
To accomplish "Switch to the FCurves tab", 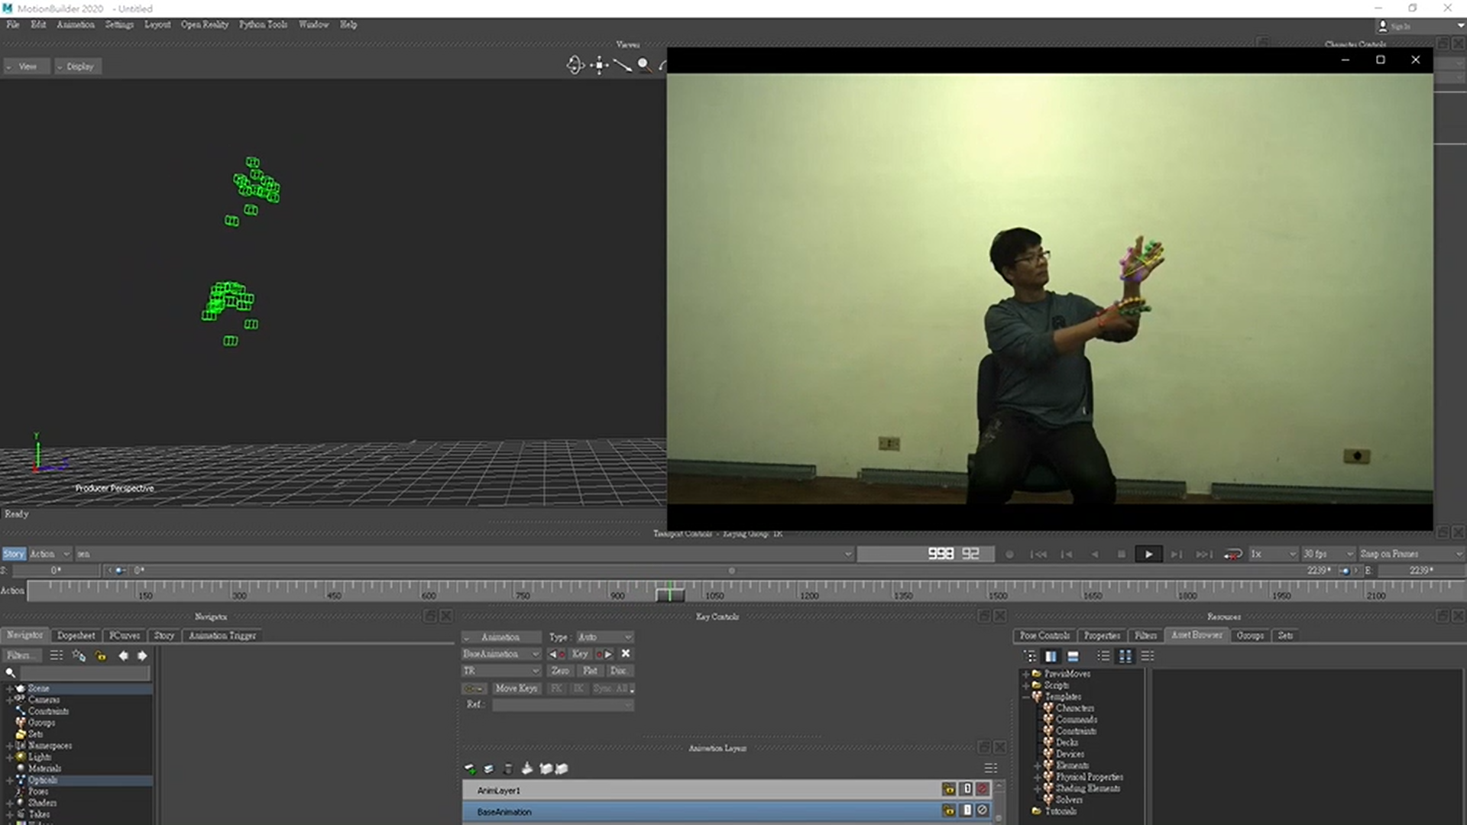I will tap(124, 636).
